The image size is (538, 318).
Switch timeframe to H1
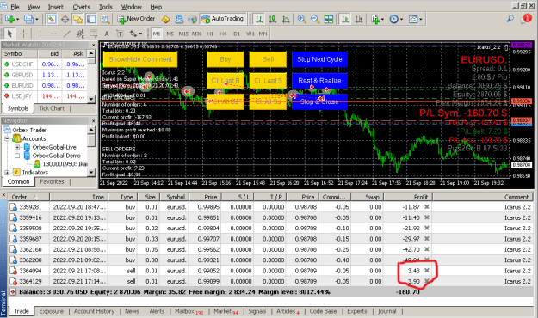[x=210, y=34]
